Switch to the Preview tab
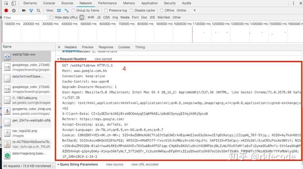This screenshot has height=169, width=303. pos(88,47)
